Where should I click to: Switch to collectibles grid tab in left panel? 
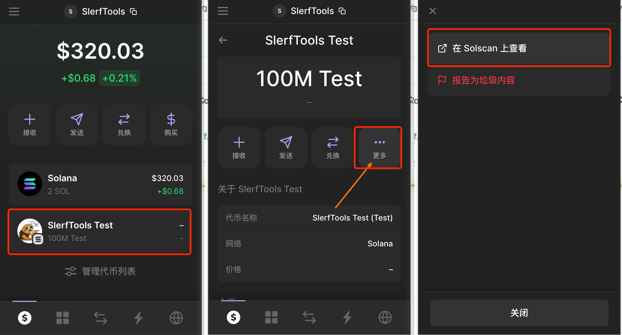(x=62, y=318)
